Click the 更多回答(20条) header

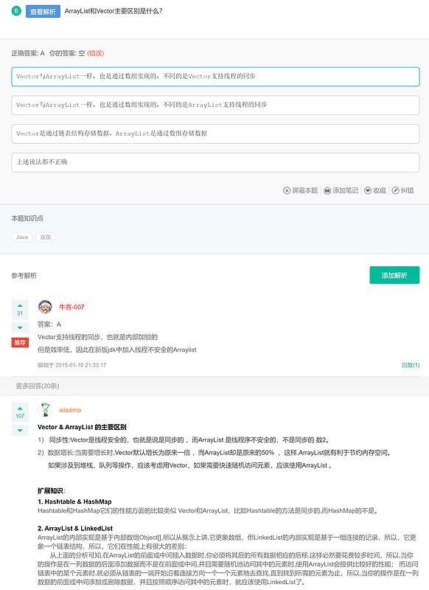click(x=37, y=386)
